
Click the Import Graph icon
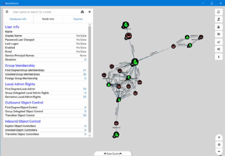[x=219, y=27]
